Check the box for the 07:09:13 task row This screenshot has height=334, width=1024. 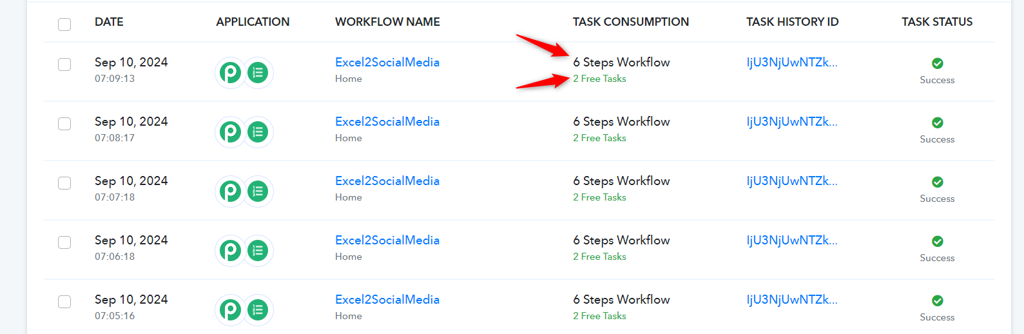click(x=64, y=64)
